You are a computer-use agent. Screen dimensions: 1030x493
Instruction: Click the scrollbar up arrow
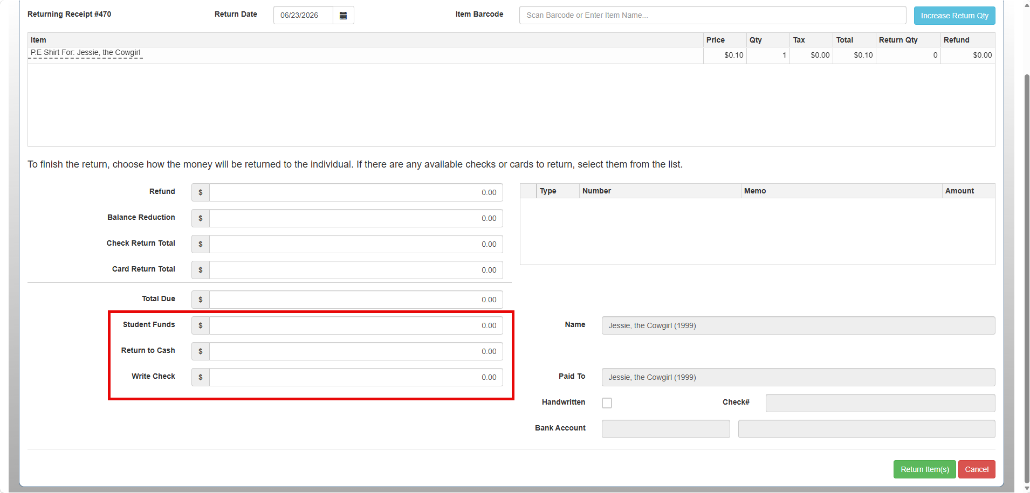pyautogui.click(x=1026, y=4)
